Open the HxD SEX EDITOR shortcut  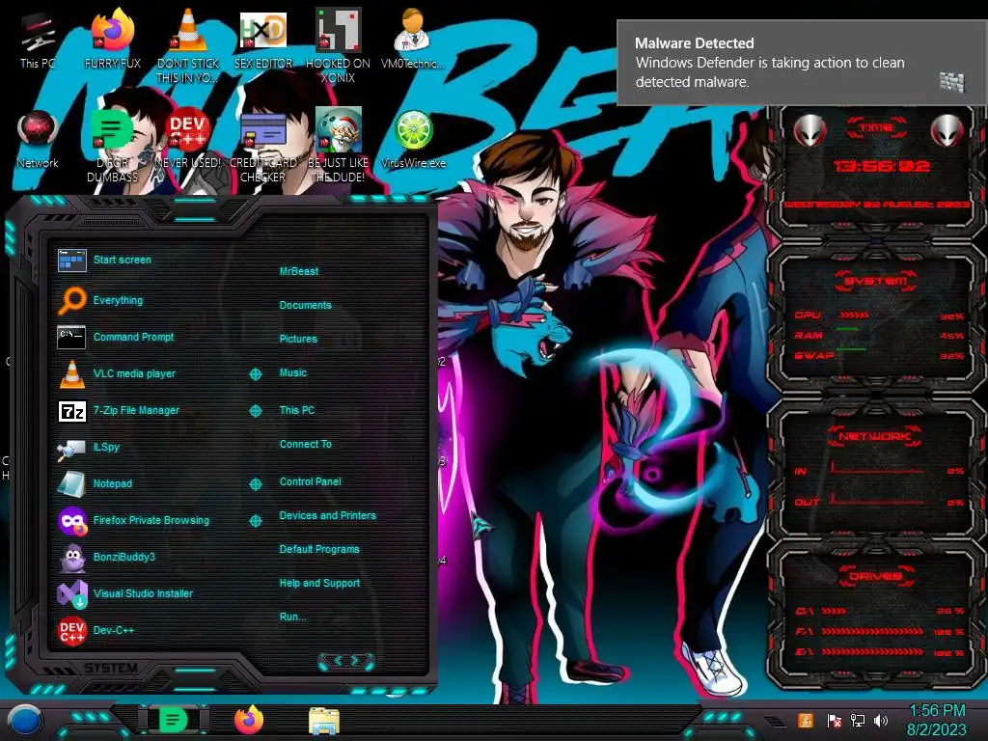(x=263, y=41)
